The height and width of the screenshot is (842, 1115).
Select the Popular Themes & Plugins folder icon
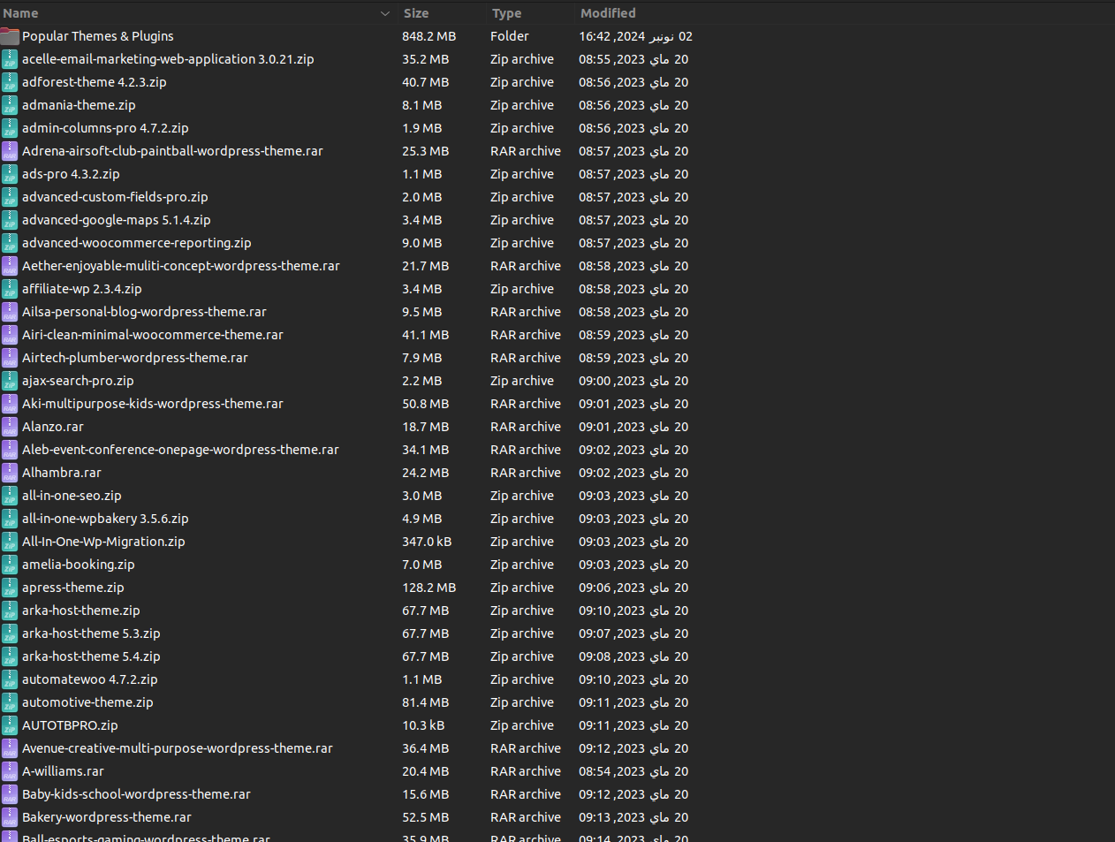pos(10,36)
